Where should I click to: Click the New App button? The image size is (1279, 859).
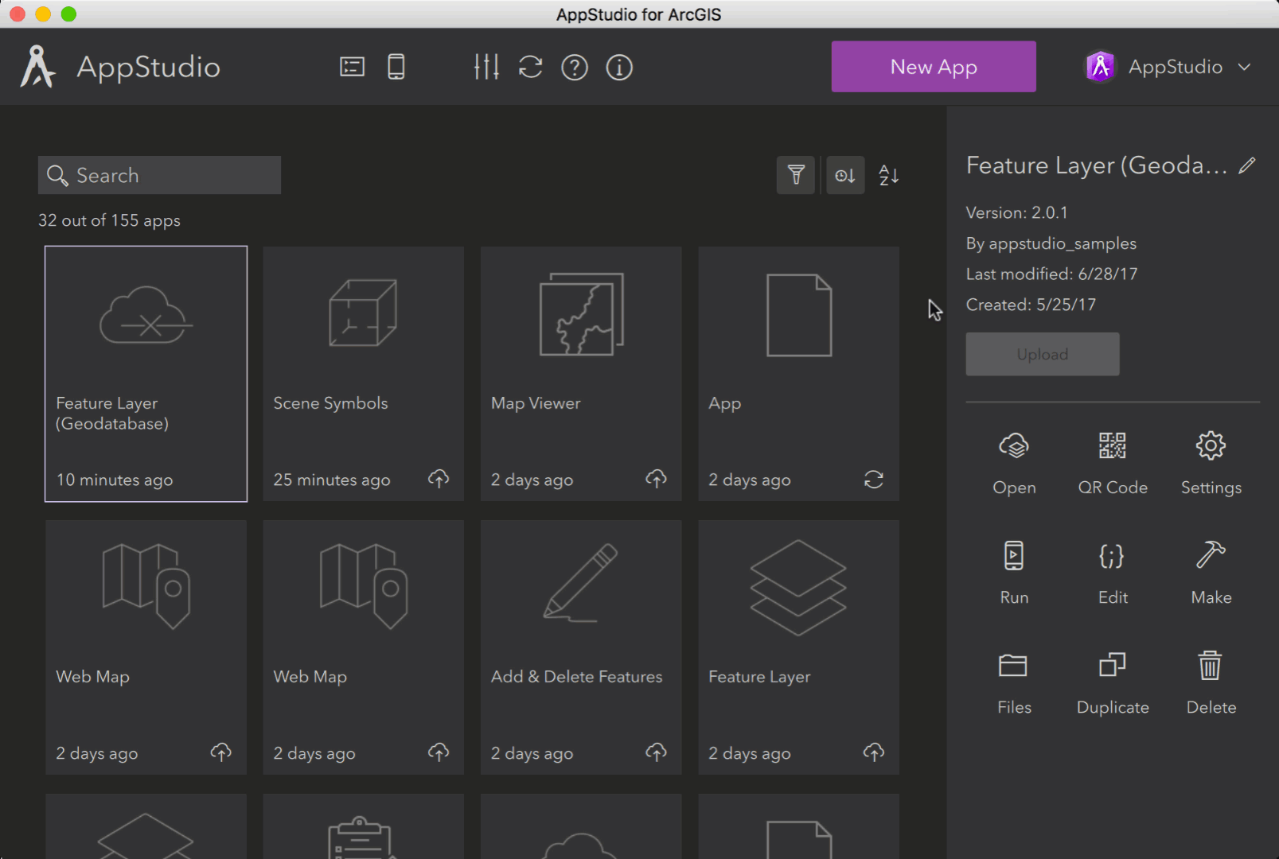934,67
